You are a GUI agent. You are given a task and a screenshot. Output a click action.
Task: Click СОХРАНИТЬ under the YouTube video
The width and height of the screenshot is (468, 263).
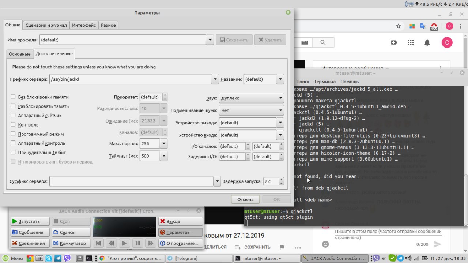pos(253,247)
